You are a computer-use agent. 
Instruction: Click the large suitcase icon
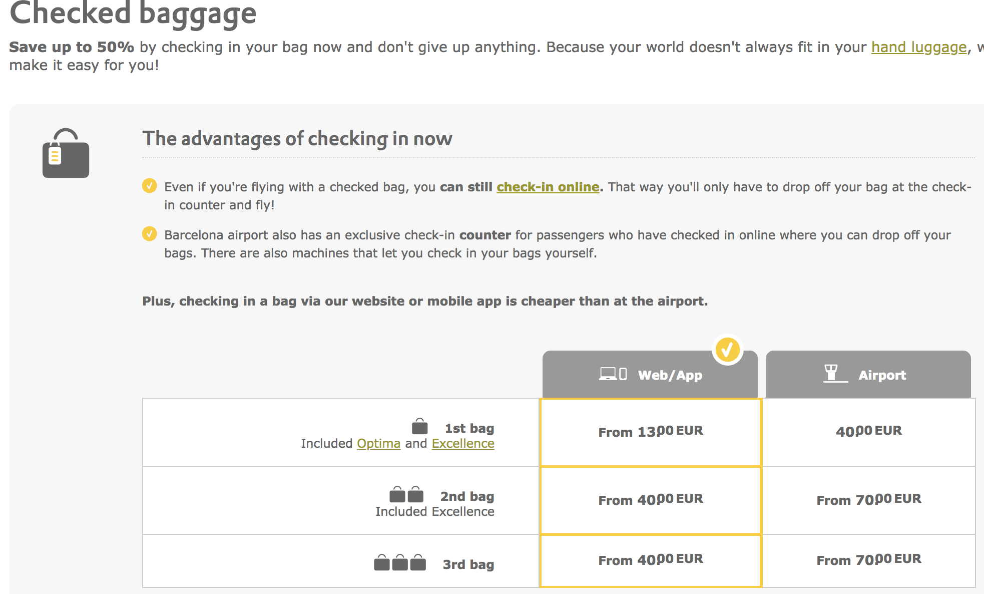pos(66,153)
